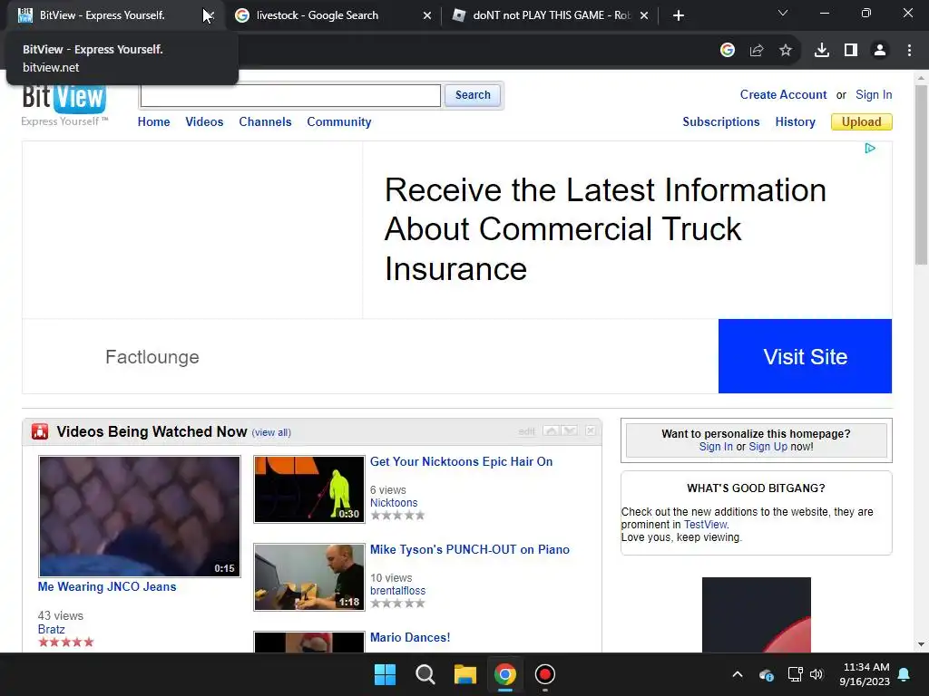Click the Mario Dances! title

tap(410, 637)
